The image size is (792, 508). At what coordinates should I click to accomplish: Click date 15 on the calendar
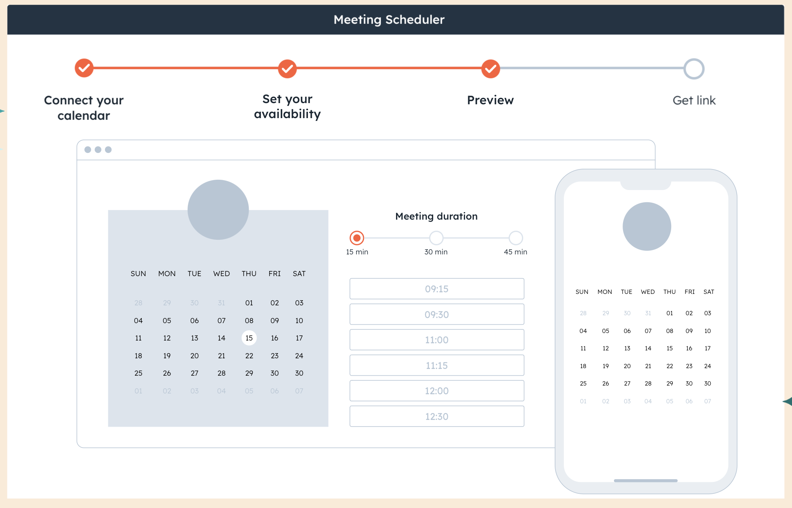pyautogui.click(x=249, y=338)
